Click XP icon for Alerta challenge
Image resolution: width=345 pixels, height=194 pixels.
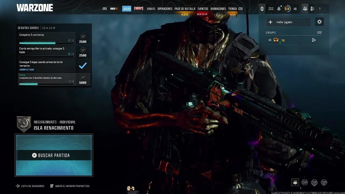(x=83, y=50)
